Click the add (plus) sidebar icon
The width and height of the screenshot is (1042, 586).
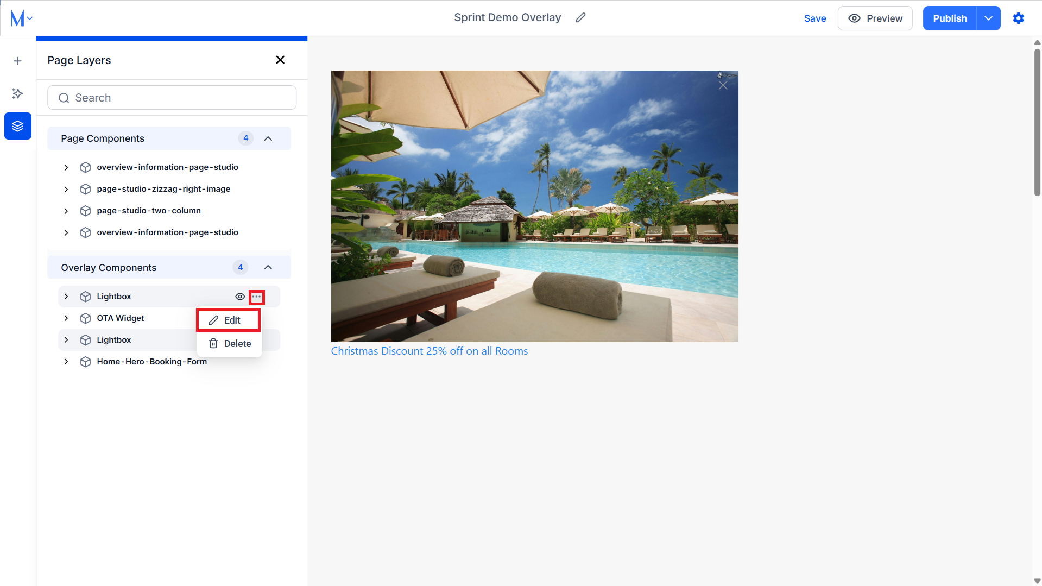tap(17, 61)
